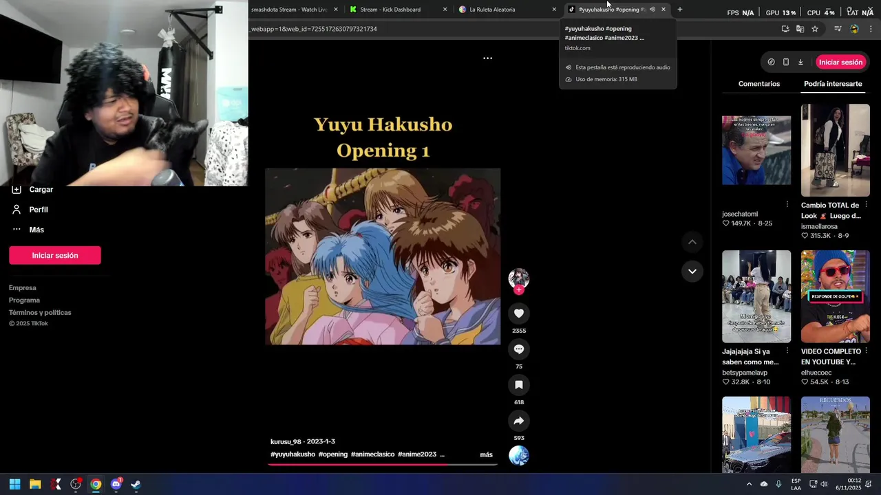Image resolution: width=881 pixels, height=495 pixels.
Task: Follow creator with the red plus badge
Action: [x=519, y=290]
